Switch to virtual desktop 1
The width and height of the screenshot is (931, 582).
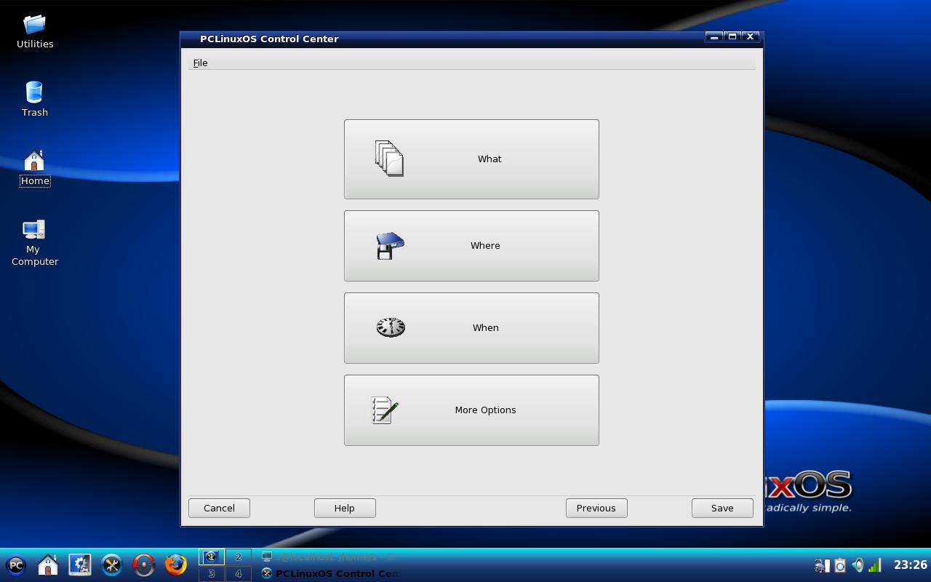click(212, 557)
